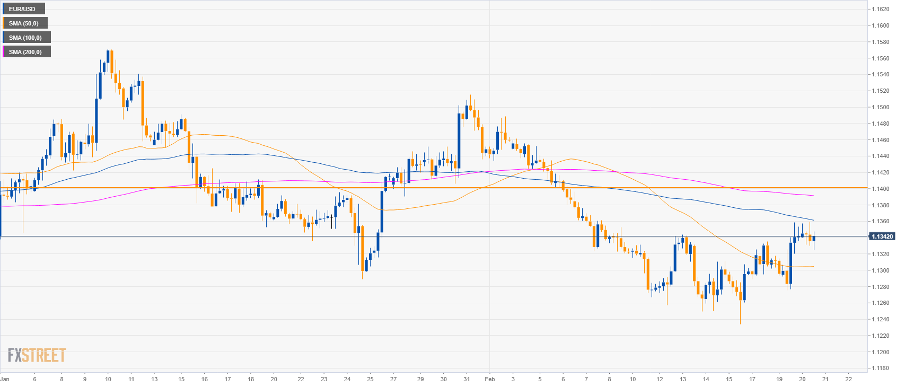The width and height of the screenshot is (905, 386).
Task: Select the orange horizontal line at 1.1400
Action: (x=424, y=188)
